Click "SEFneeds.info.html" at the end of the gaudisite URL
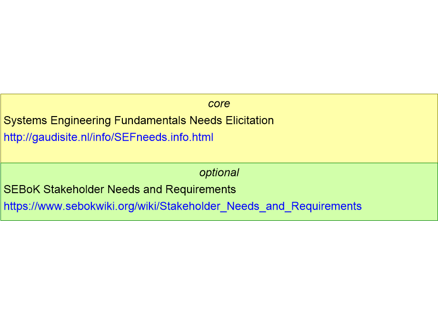 [x=164, y=137]
